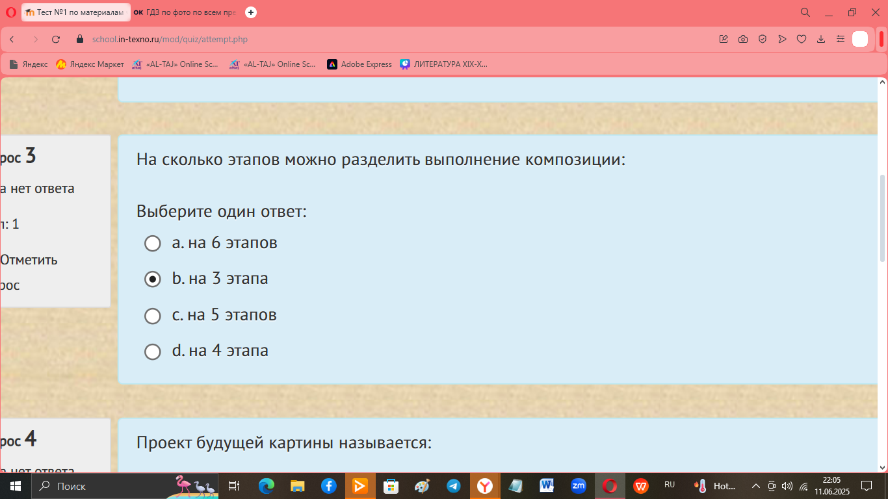
Task: Open a new browser tab with the plus
Action: coord(251,12)
